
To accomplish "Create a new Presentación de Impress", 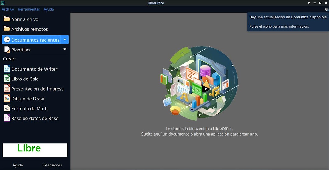I will (x=35, y=89).
